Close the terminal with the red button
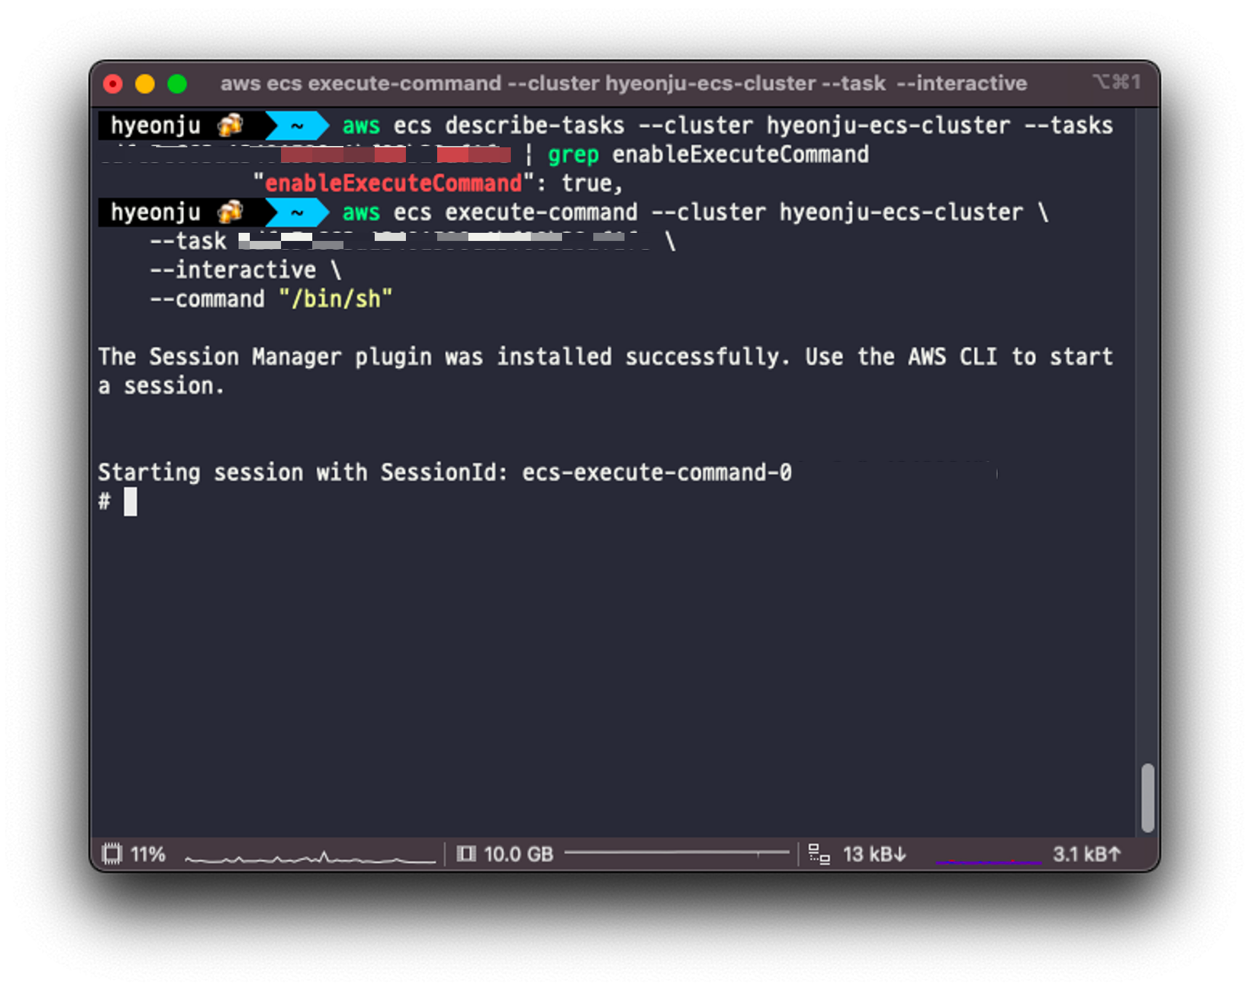 click(x=113, y=84)
